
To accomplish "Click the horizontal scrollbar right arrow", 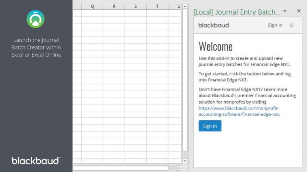I will click(x=179, y=168).
